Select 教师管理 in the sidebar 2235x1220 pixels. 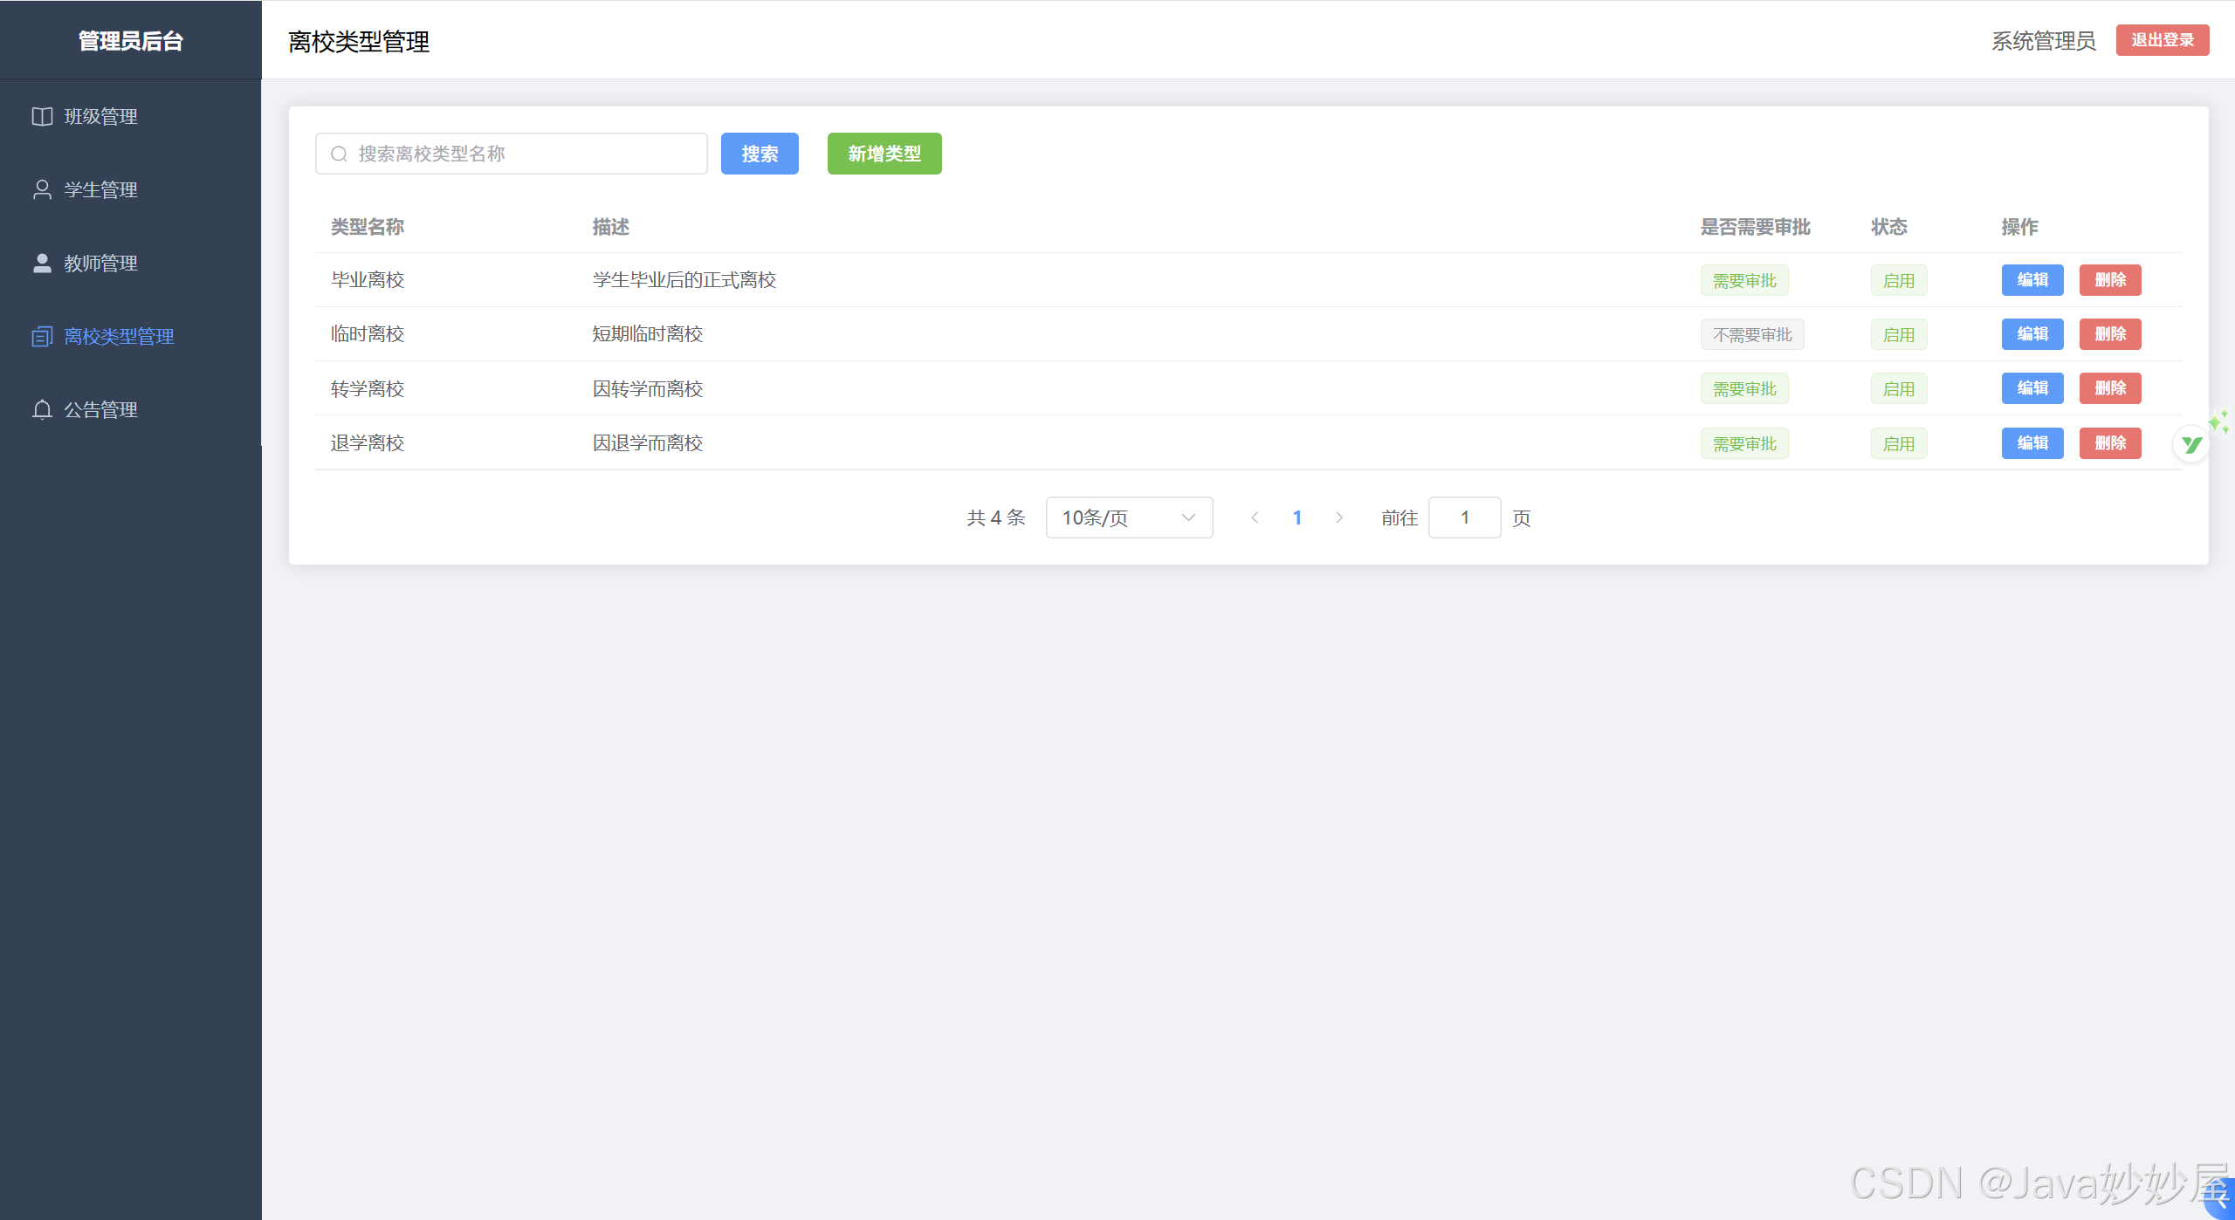point(131,263)
